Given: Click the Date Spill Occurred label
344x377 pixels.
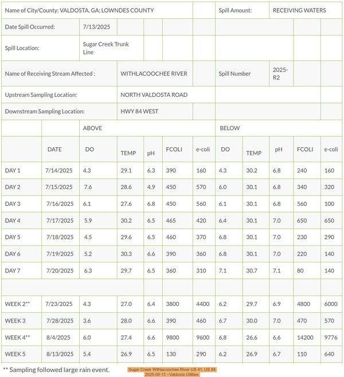Looking at the screenshot, I should (x=30, y=27).
